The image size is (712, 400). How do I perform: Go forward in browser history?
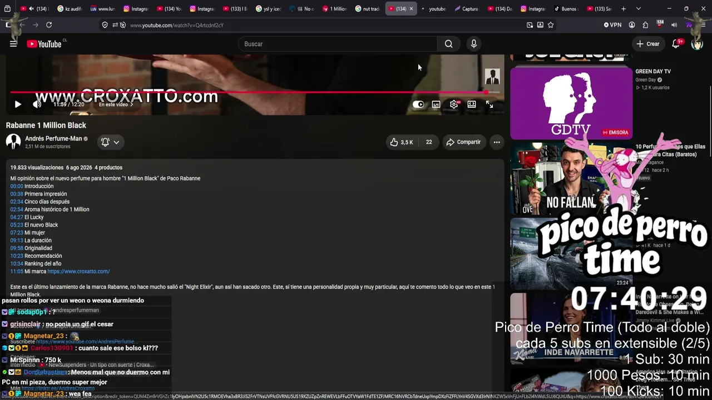(x=35, y=25)
